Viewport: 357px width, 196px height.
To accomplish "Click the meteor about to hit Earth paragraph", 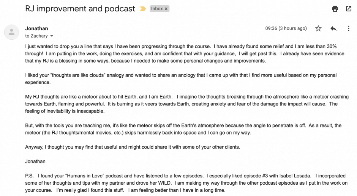I will pyautogui.click(x=187, y=104).
